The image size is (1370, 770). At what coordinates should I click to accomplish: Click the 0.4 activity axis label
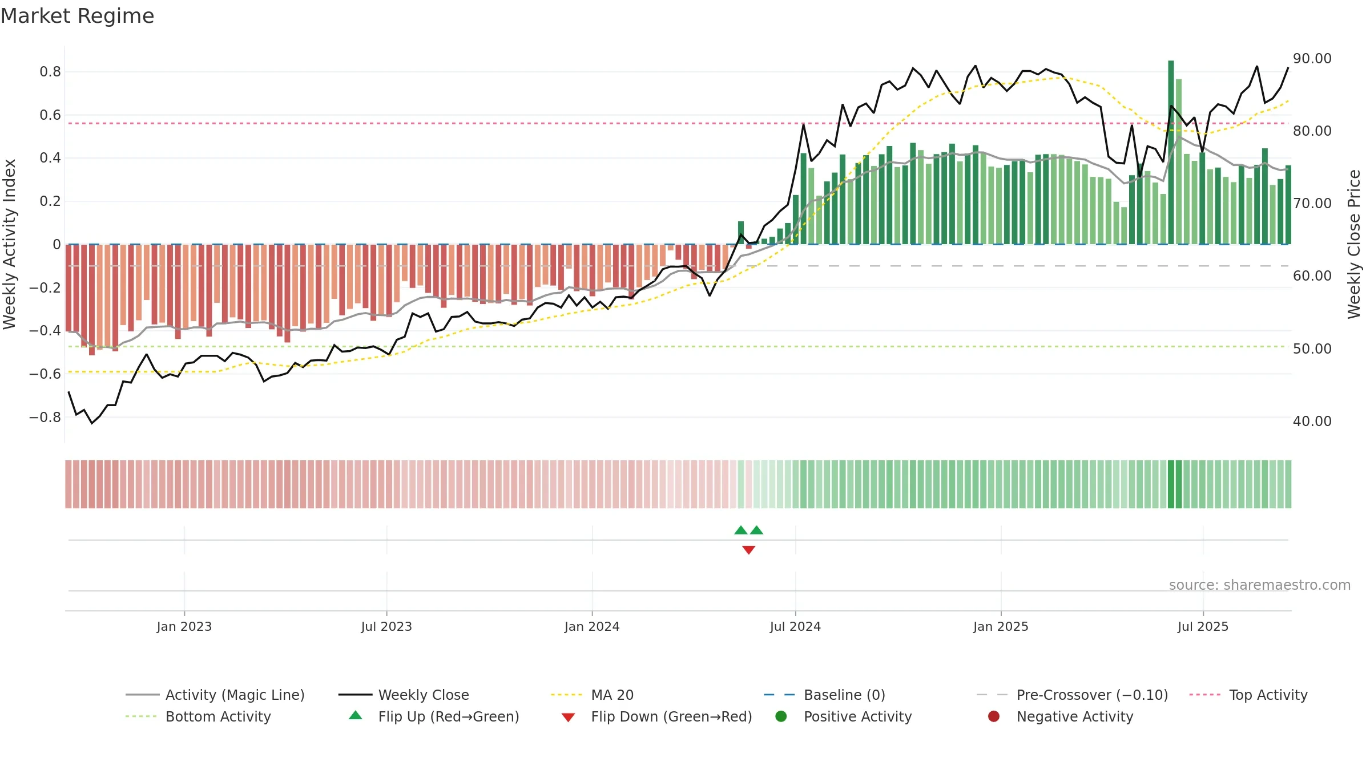(x=50, y=158)
